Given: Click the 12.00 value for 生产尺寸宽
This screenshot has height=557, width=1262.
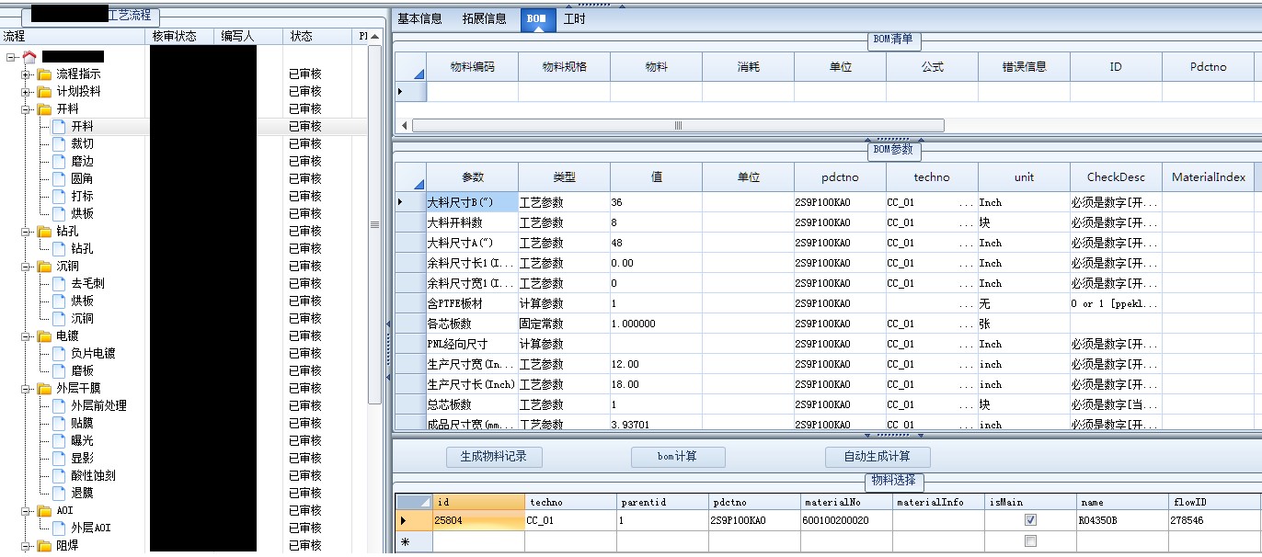Looking at the screenshot, I should coord(656,364).
